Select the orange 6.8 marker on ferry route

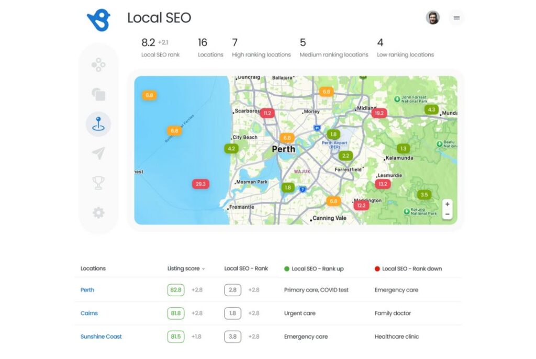click(x=174, y=131)
